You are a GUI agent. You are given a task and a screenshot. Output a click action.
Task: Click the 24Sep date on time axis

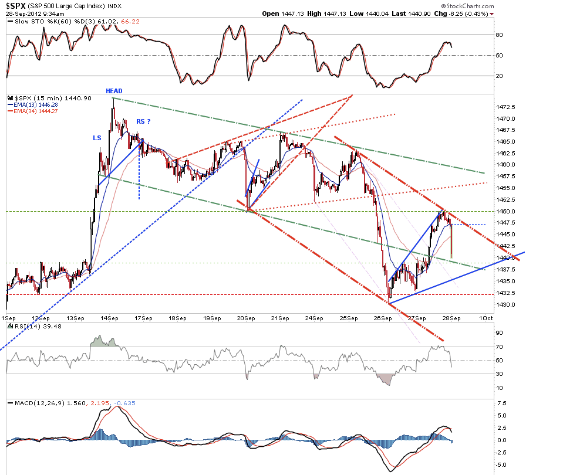(315, 318)
